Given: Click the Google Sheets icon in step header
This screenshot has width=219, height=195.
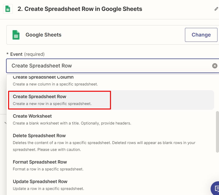Looking at the screenshot, I should click(x=8, y=9).
